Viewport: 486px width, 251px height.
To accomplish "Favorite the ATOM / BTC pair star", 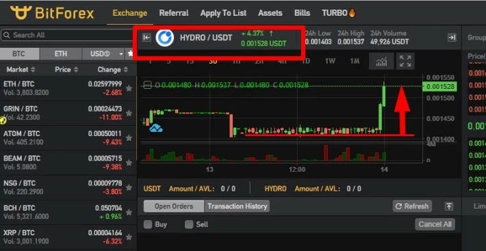I will (129, 138).
